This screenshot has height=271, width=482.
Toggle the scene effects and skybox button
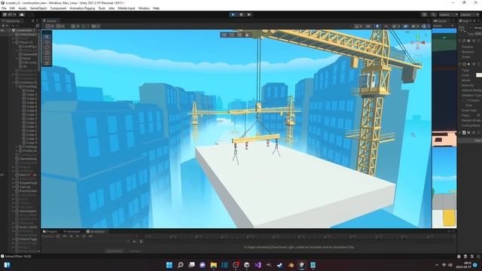(x=395, y=26)
